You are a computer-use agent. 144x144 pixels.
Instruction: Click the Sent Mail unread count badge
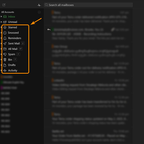(x=23, y=43)
